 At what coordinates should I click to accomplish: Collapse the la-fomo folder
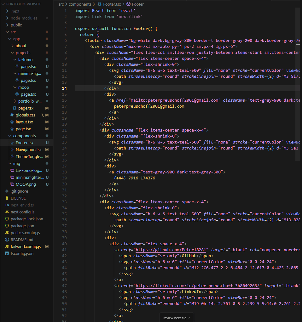(x=15, y=59)
